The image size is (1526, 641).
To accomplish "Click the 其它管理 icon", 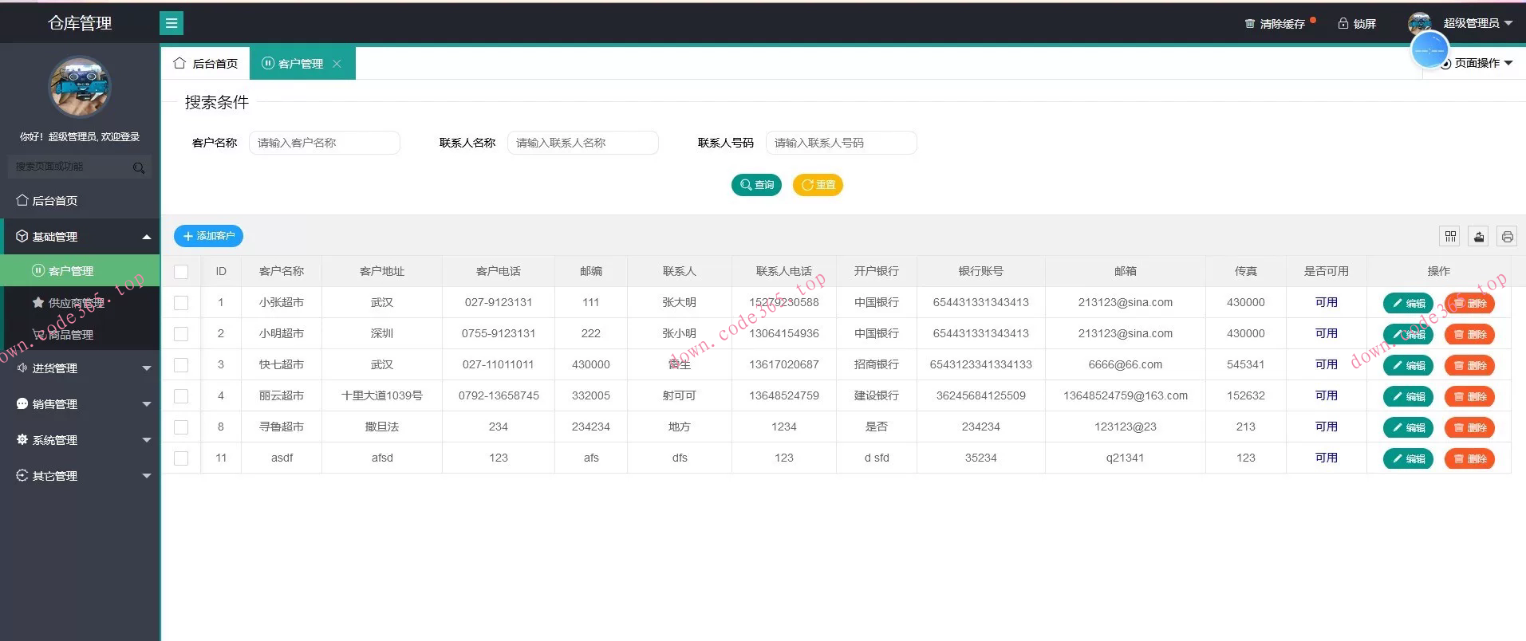I will 22,475.
